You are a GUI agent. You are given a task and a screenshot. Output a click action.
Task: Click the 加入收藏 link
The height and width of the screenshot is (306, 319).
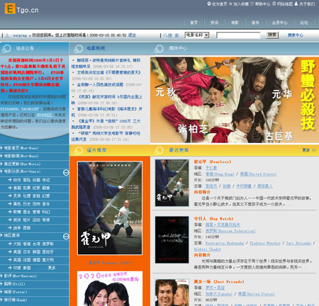(241, 4)
